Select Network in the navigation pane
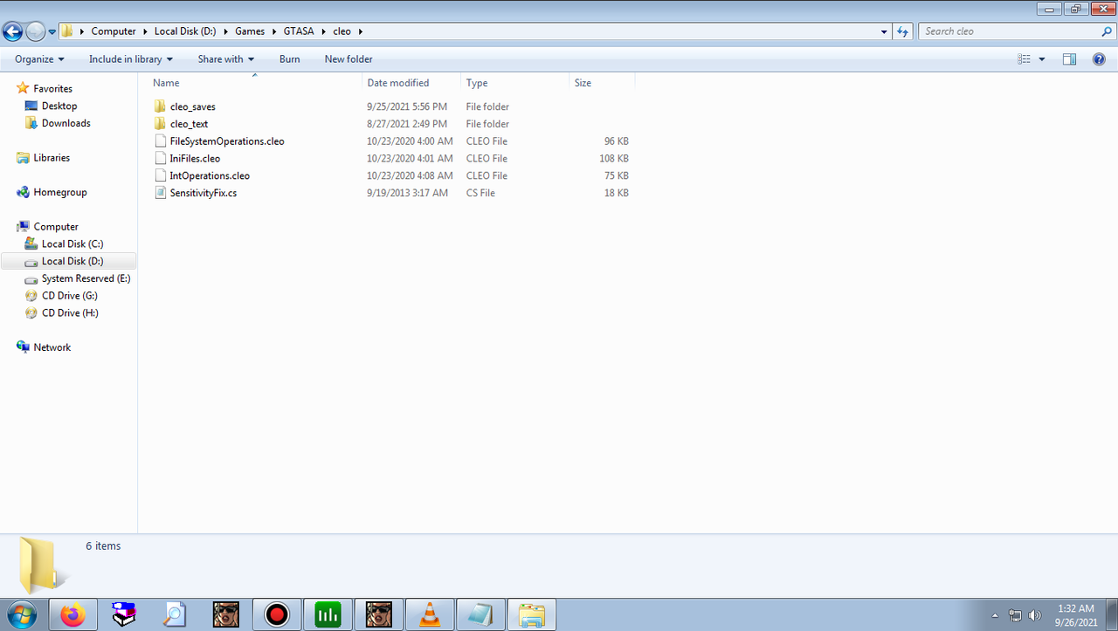This screenshot has height=631, width=1118. click(x=52, y=347)
